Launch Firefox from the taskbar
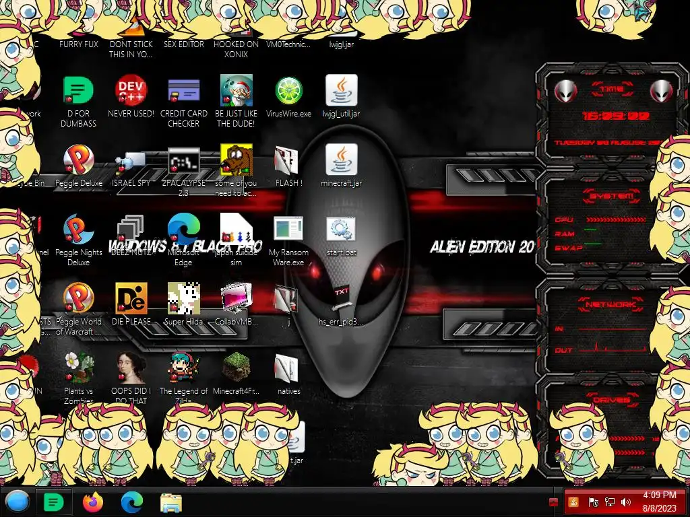 click(x=93, y=502)
